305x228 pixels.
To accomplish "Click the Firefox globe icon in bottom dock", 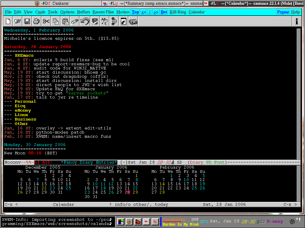I will [129, 221].
